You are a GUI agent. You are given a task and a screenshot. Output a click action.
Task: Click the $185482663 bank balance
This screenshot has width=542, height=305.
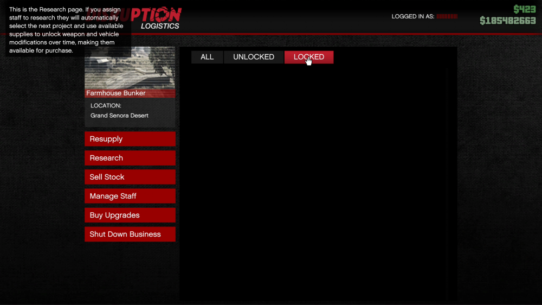[x=507, y=21]
